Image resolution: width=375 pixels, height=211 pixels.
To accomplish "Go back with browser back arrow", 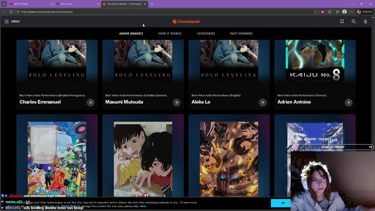I will pyautogui.click(x=4, y=12).
